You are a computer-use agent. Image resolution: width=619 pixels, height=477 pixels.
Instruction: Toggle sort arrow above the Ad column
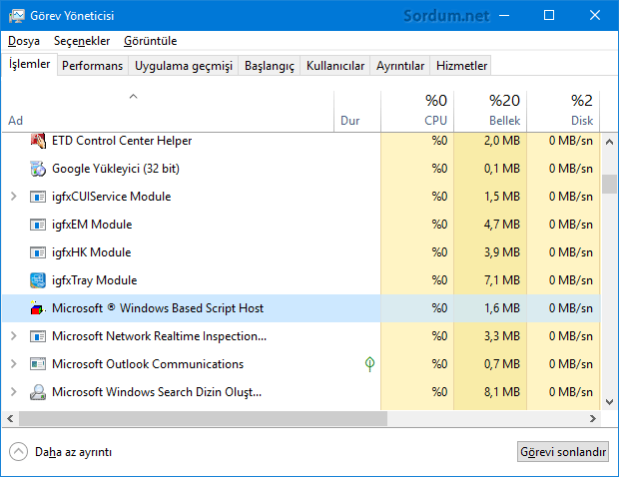tap(134, 96)
